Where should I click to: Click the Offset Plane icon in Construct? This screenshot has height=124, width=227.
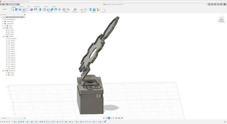(x=75, y=10)
